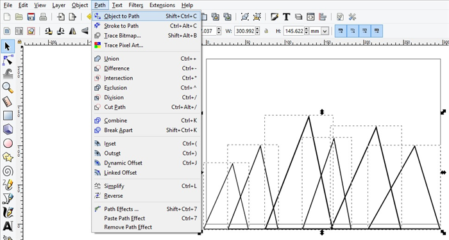Create a new document from toolbar
Screen dimensions: 449x240
coord(7,17)
